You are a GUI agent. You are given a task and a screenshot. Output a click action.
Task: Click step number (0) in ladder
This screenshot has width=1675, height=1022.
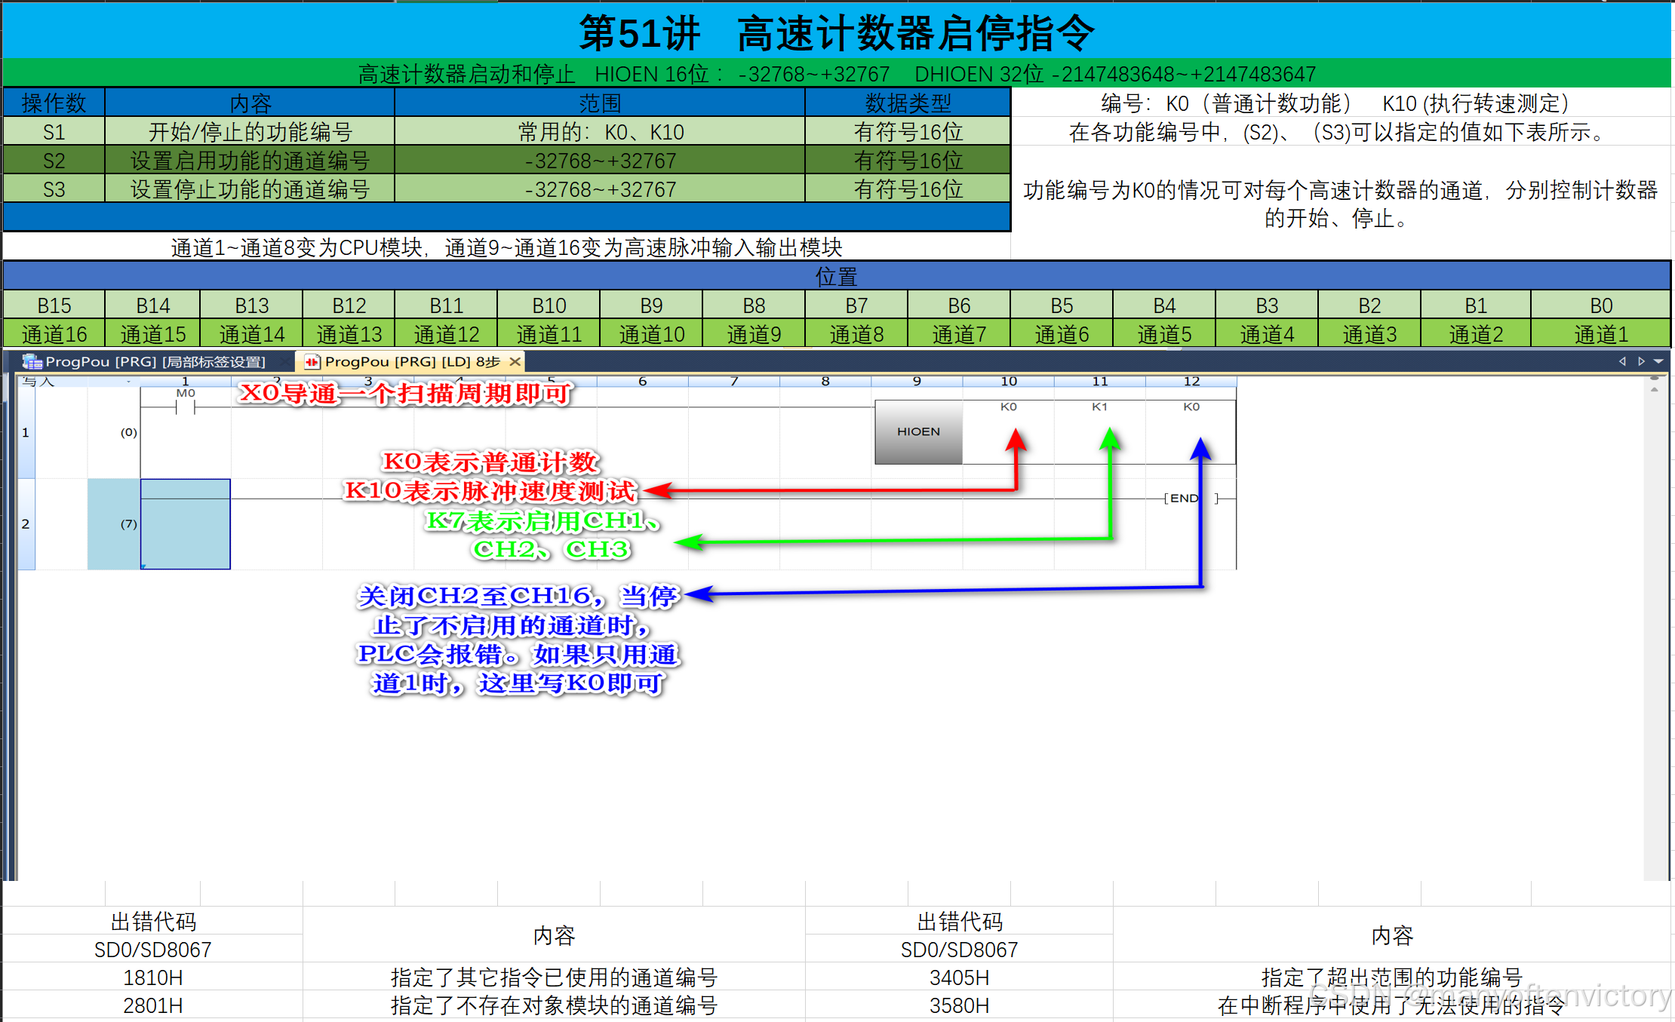click(x=129, y=433)
